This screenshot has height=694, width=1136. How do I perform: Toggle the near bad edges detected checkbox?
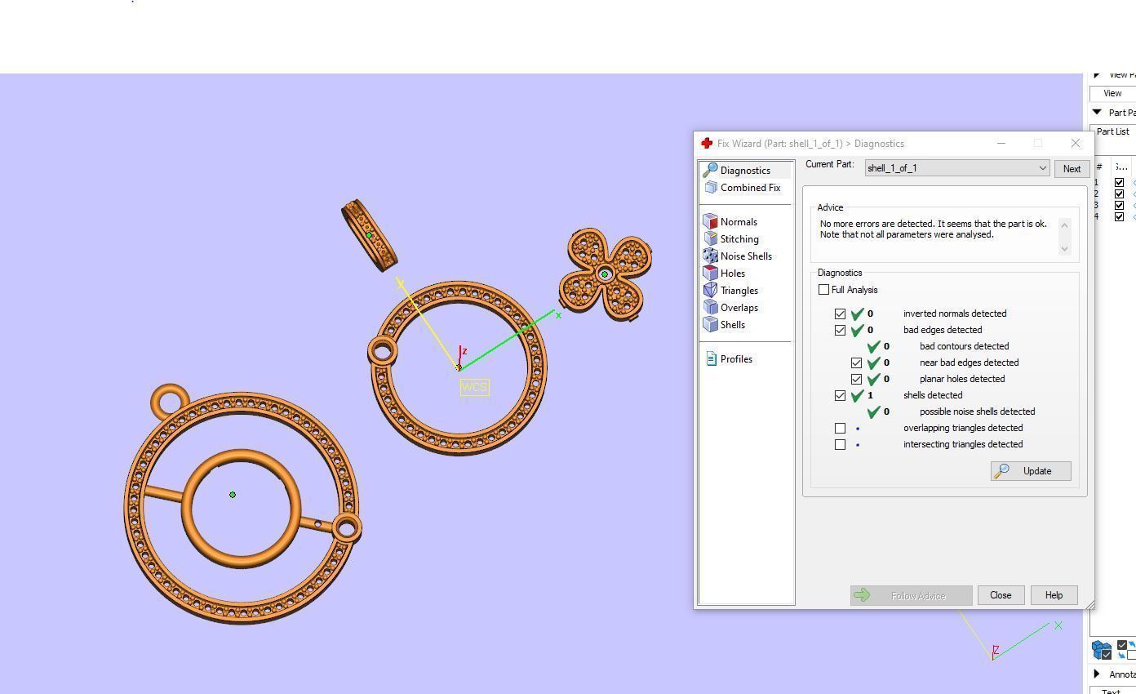856,363
